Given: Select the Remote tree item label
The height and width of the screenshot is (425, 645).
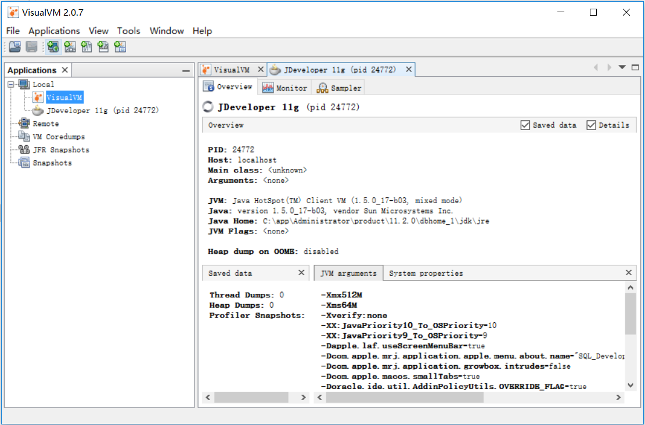Looking at the screenshot, I should (46, 124).
